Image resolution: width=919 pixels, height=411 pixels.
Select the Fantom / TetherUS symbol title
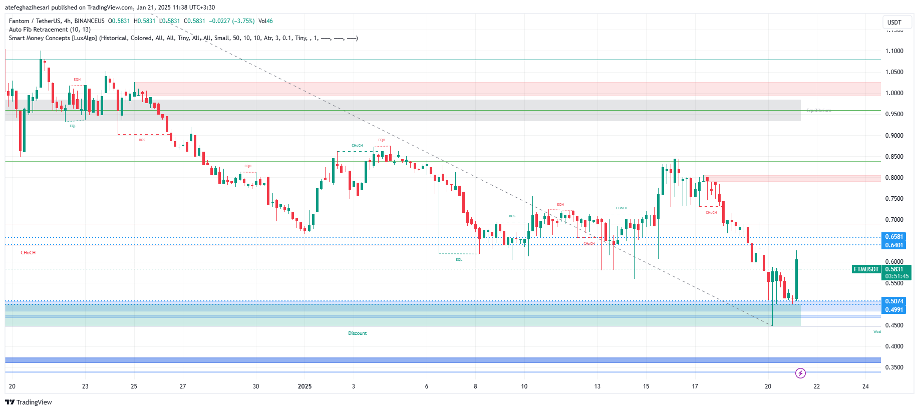[x=57, y=21]
